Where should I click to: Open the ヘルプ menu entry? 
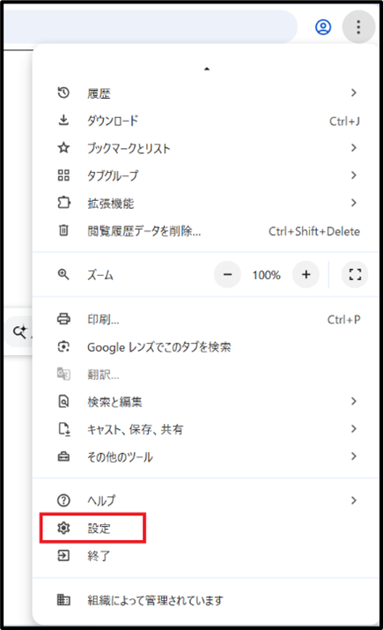205,500
